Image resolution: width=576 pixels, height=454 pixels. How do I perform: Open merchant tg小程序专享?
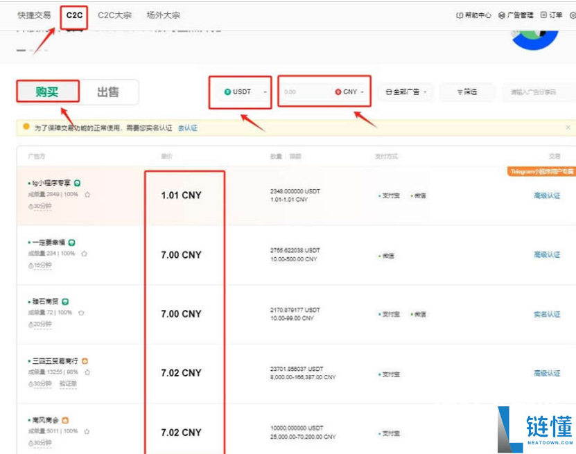pos(51,183)
